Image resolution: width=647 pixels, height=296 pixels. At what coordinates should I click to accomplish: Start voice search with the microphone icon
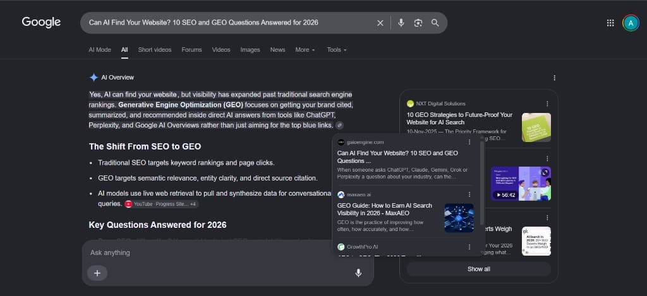click(401, 23)
